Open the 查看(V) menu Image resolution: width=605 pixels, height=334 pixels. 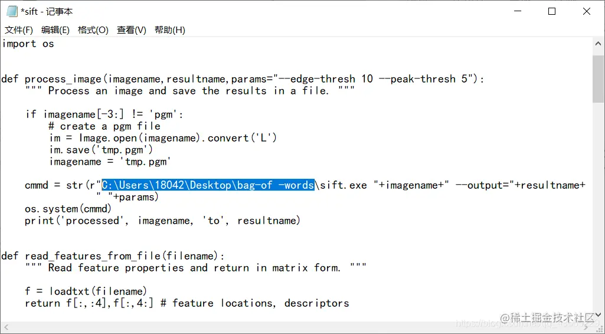coord(132,30)
